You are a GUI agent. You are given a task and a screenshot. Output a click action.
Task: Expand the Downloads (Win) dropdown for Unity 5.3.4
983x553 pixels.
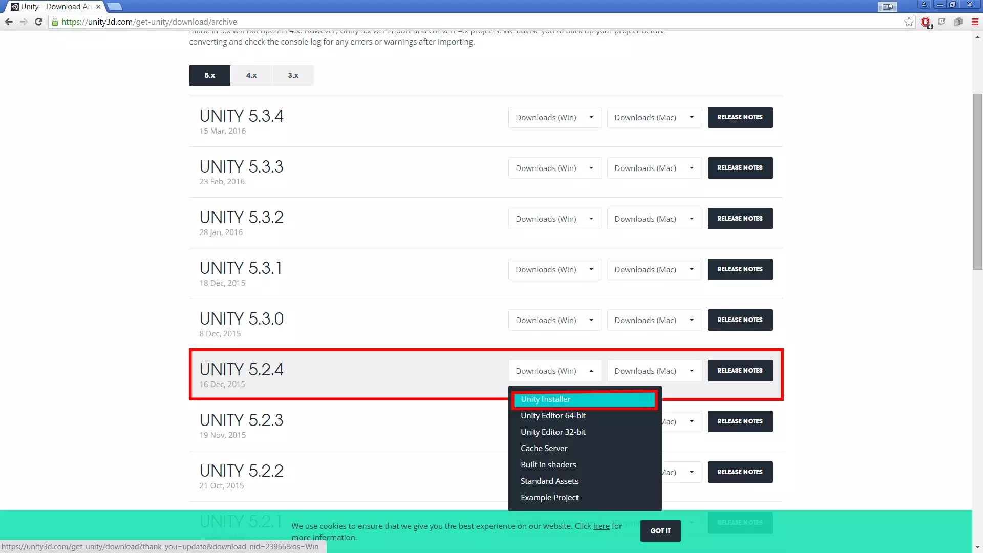pyautogui.click(x=554, y=117)
